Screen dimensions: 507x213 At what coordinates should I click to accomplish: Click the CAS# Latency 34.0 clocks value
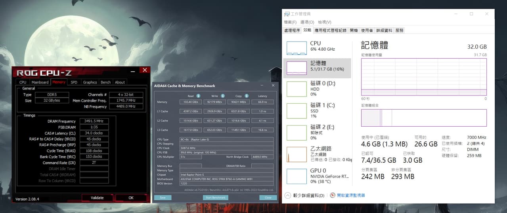94,133
